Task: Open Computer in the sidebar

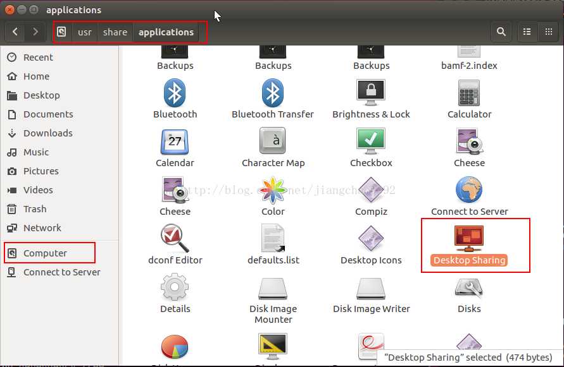Action: point(60,253)
